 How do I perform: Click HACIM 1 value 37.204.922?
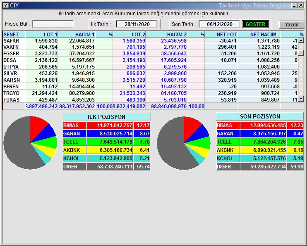82,53
